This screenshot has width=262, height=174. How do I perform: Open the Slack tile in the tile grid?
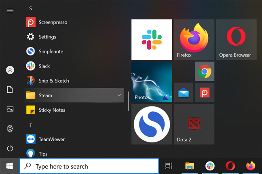(x=152, y=40)
